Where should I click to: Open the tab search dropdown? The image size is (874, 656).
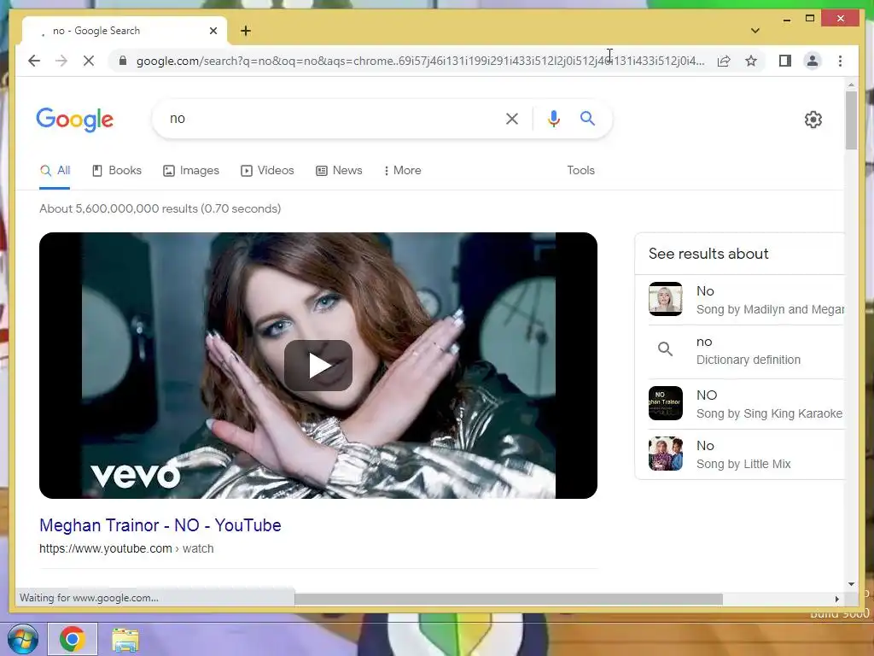click(x=755, y=31)
